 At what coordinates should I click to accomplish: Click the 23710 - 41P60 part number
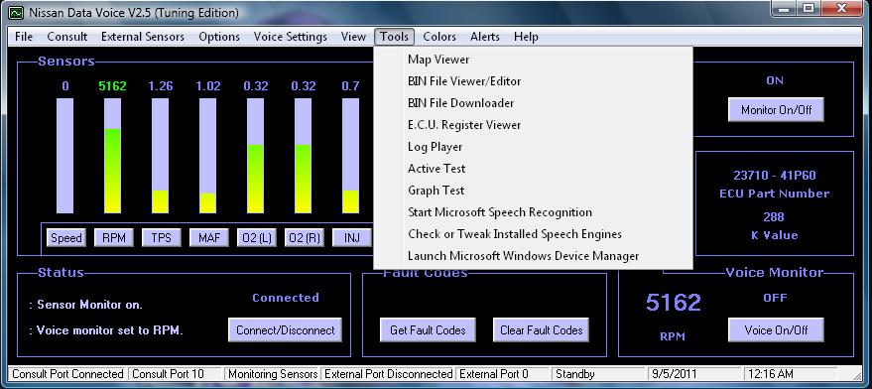775,176
